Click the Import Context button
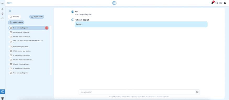Viewport: 229px width, 100px height. tap(16, 23)
